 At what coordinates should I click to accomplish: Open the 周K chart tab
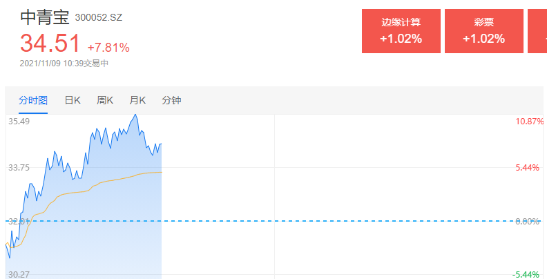click(105, 100)
